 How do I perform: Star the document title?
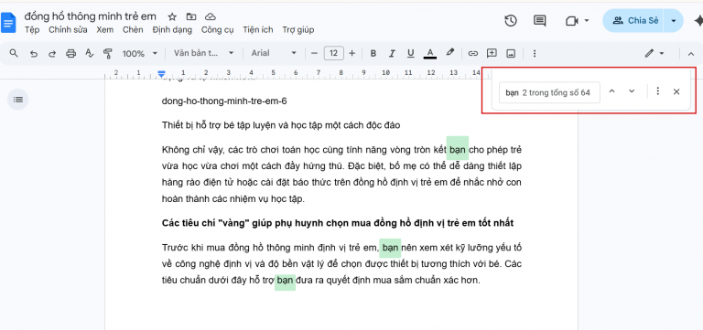point(172,17)
